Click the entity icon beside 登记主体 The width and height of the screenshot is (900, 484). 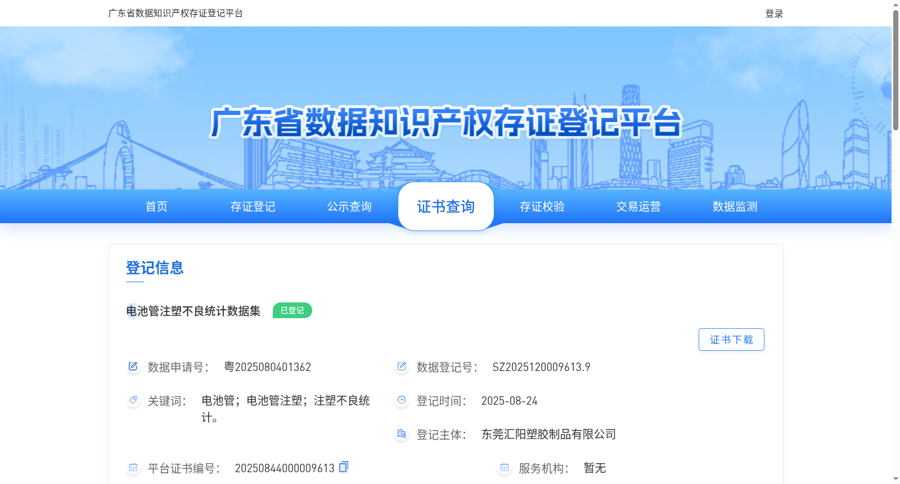(402, 434)
